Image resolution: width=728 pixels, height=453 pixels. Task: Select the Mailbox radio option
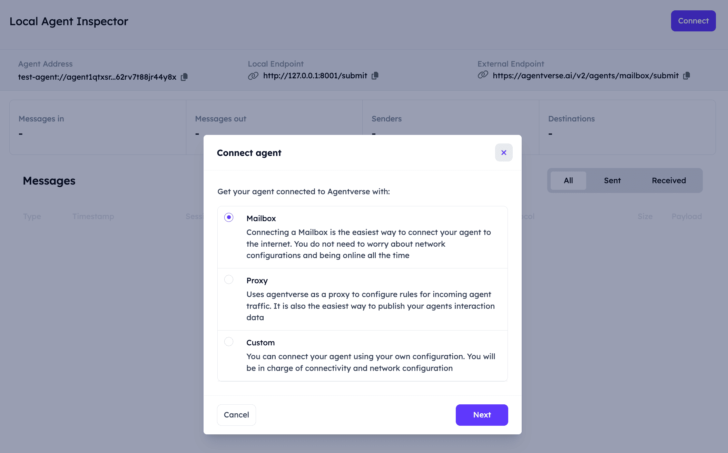point(229,217)
